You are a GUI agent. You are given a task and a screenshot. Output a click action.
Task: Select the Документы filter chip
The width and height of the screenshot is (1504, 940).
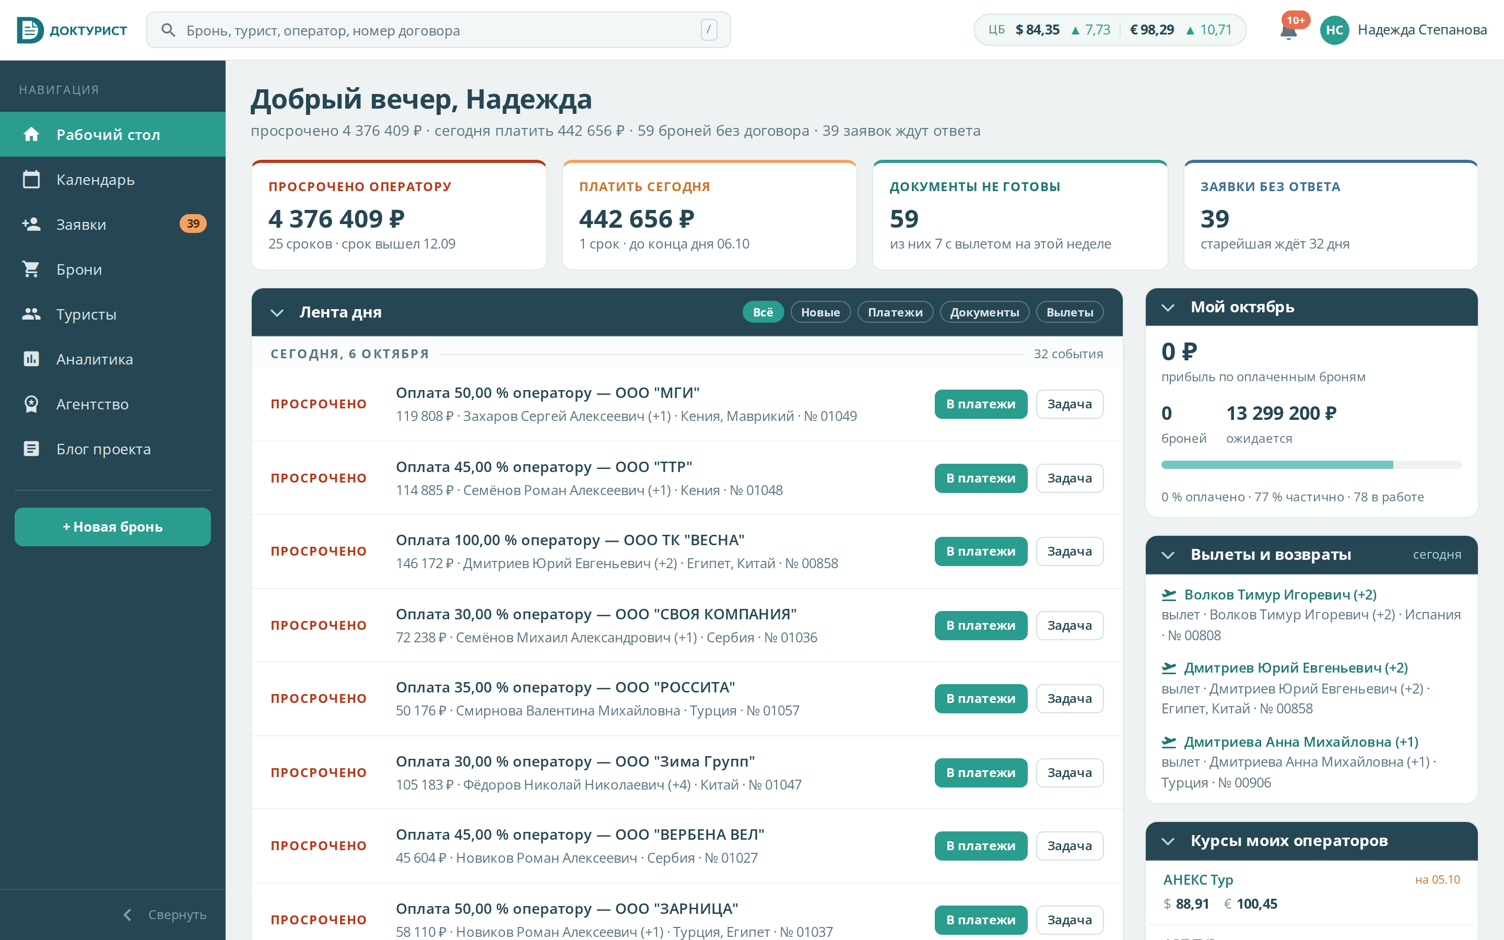[x=984, y=312]
